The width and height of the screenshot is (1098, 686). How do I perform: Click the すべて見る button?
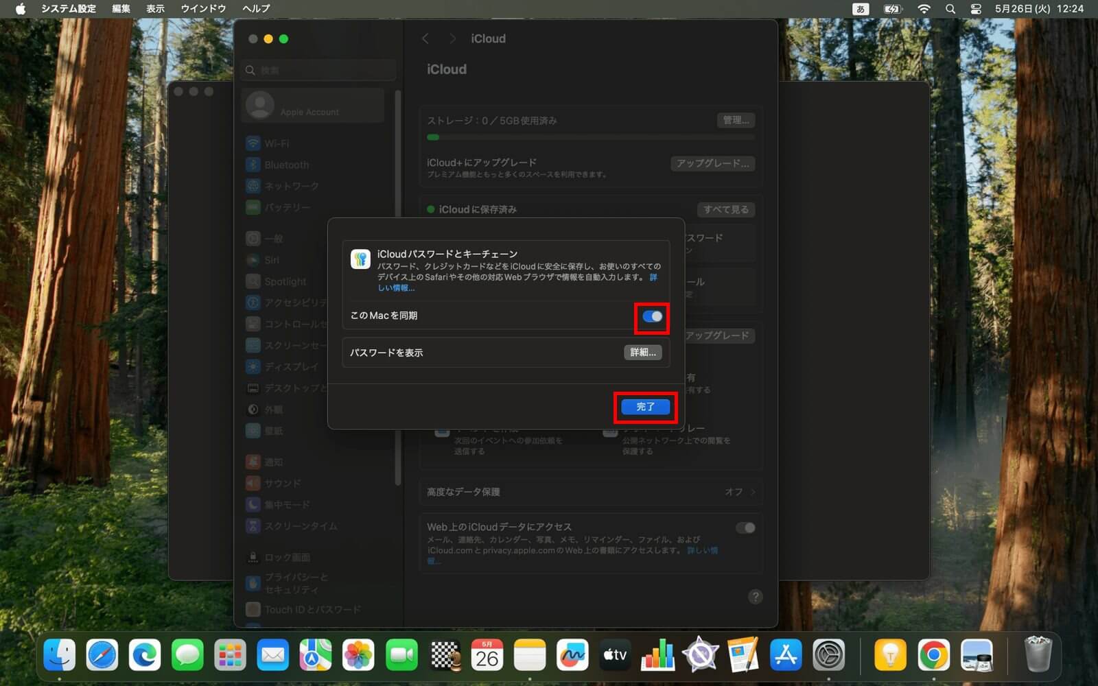click(726, 209)
